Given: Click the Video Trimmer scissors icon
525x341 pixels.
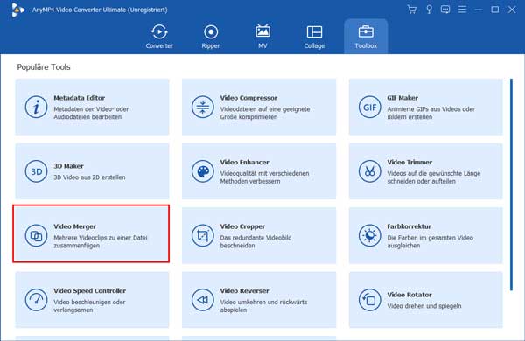Looking at the screenshot, I should pos(369,171).
